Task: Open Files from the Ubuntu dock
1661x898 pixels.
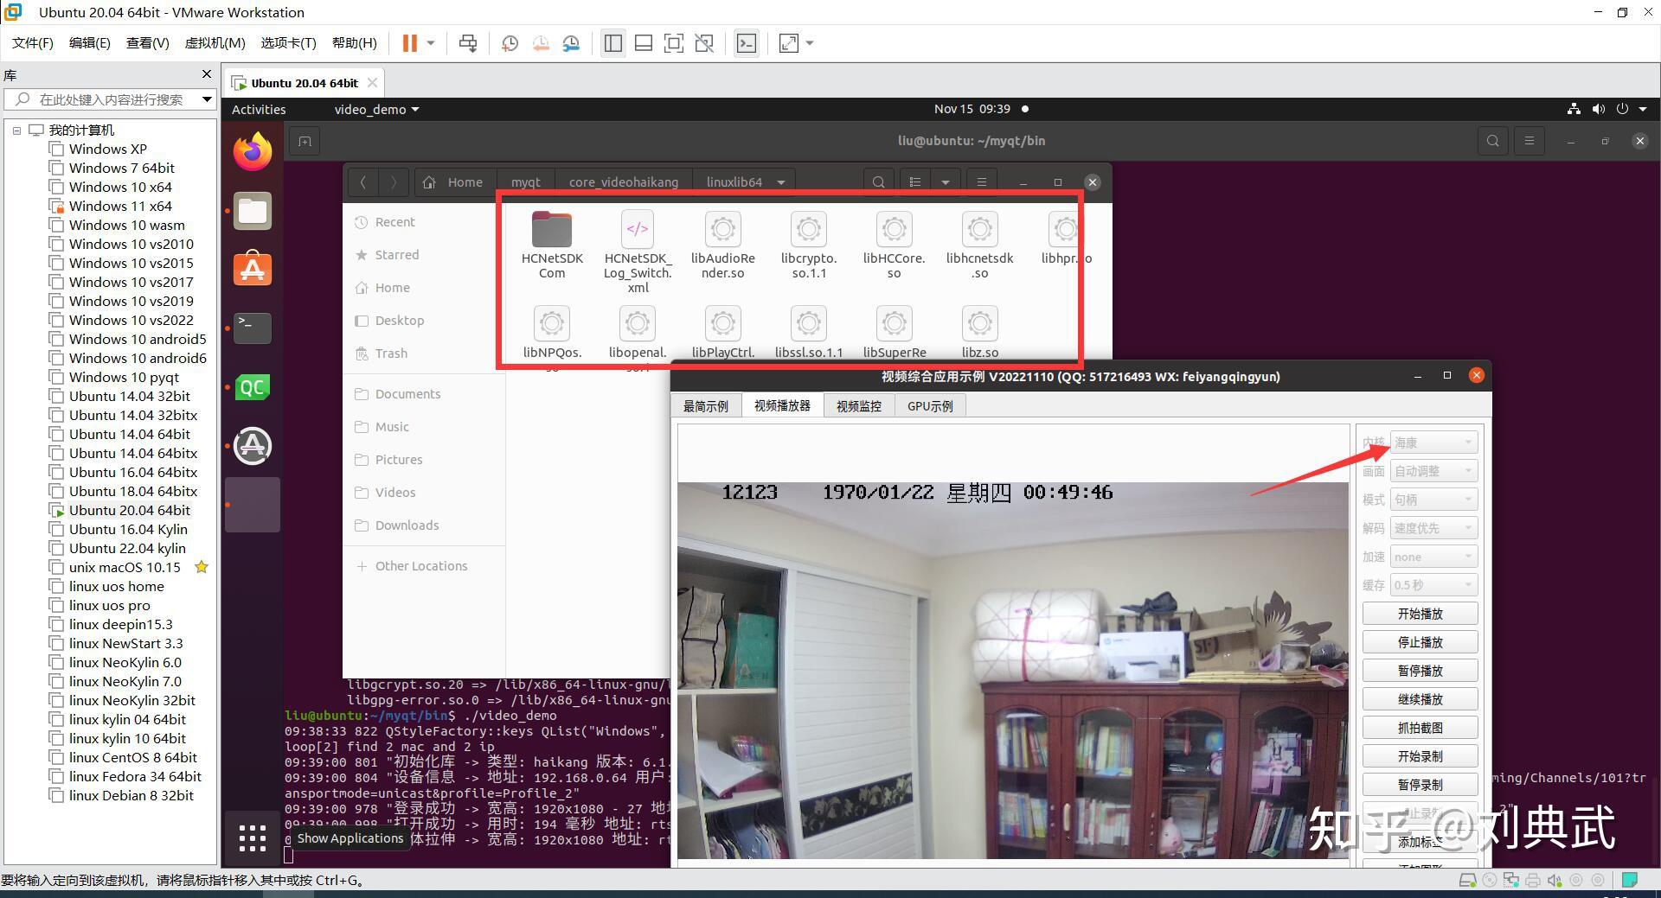Action: pos(253,211)
